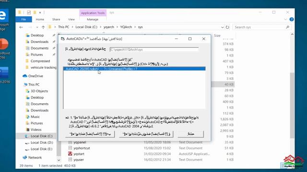Select the yqshortcut text file
This screenshot has width=307, height=172.
click(82, 148)
